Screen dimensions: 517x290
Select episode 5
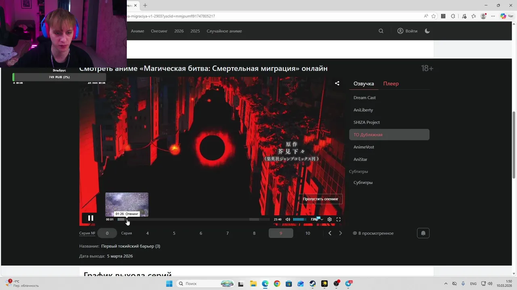click(x=174, y=233)
